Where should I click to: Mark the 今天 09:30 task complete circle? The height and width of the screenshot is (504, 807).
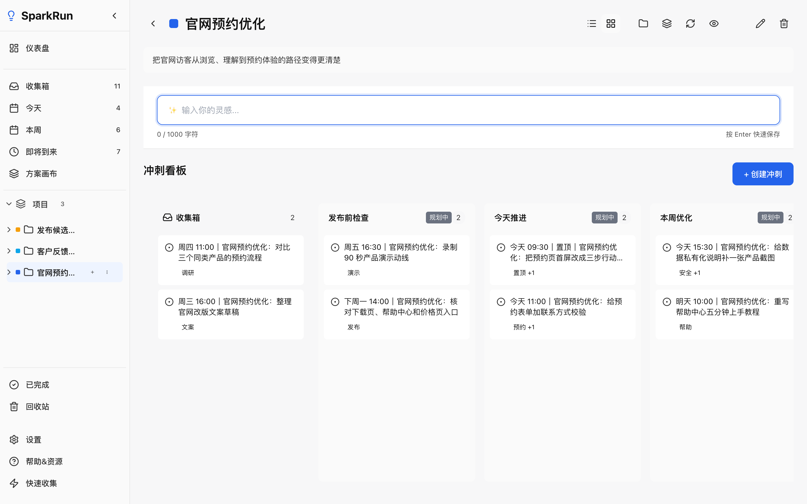pyautogui.click(x=501, y=247)
